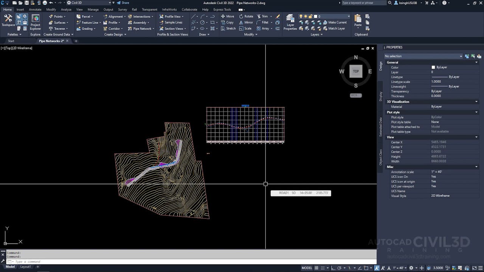The height and width of the screenshot is (272, 484).
Task: Switch to the Annotate ribbon tab
Action: coord(35,9)
